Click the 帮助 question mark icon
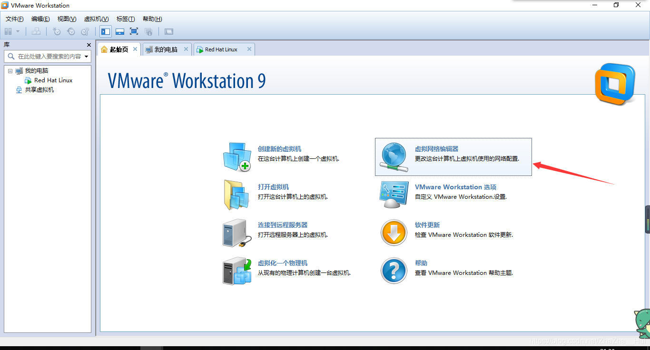Viewport: 650px width, 350px height. click(x=394, y=271)
